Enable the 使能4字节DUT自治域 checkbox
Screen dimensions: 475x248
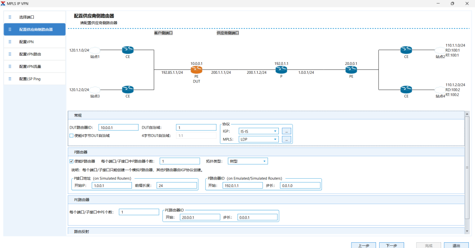71,136
